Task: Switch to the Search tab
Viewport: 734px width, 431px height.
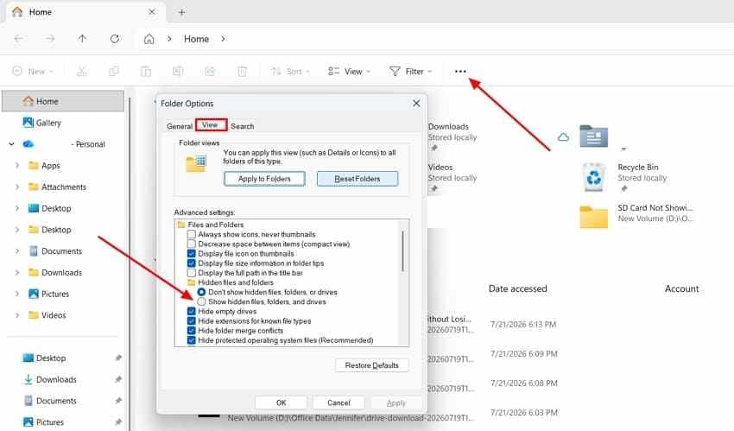Action: tap(242, 126)
